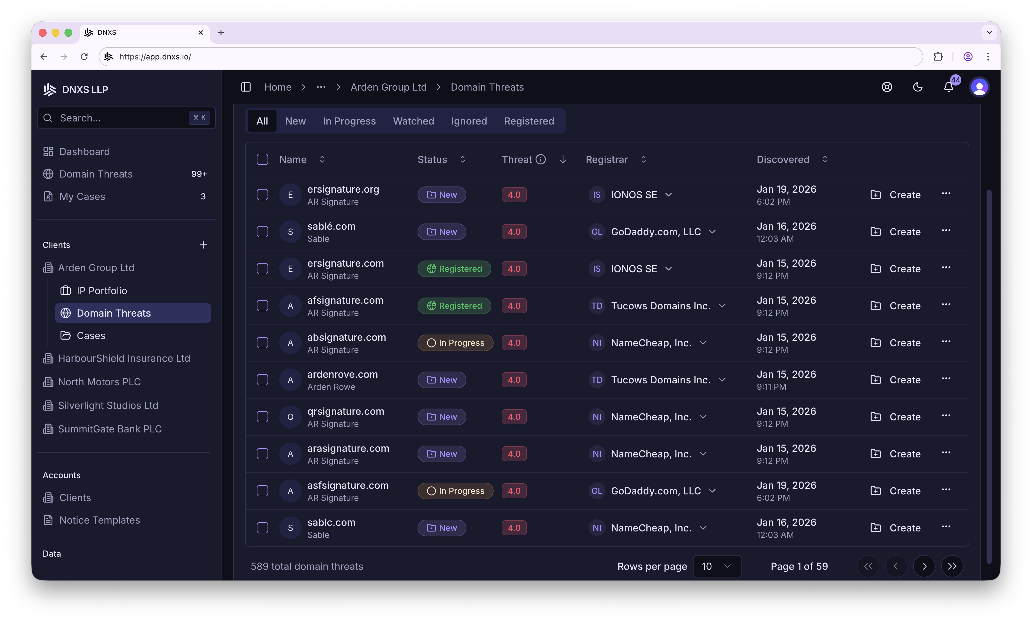Screen dimensions: 1032x622
Task: Click the Threat info icon
Action: 541,160
